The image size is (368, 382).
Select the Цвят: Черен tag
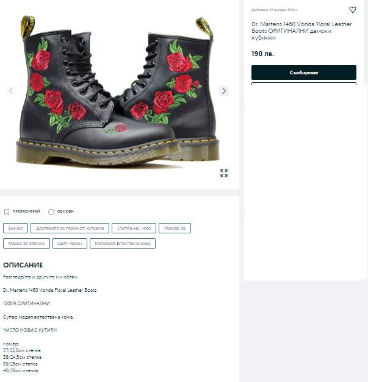click(x=70, y=243)
